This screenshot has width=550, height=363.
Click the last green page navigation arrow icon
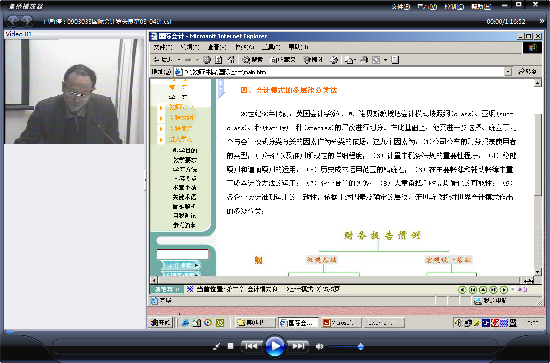point(504,290)
